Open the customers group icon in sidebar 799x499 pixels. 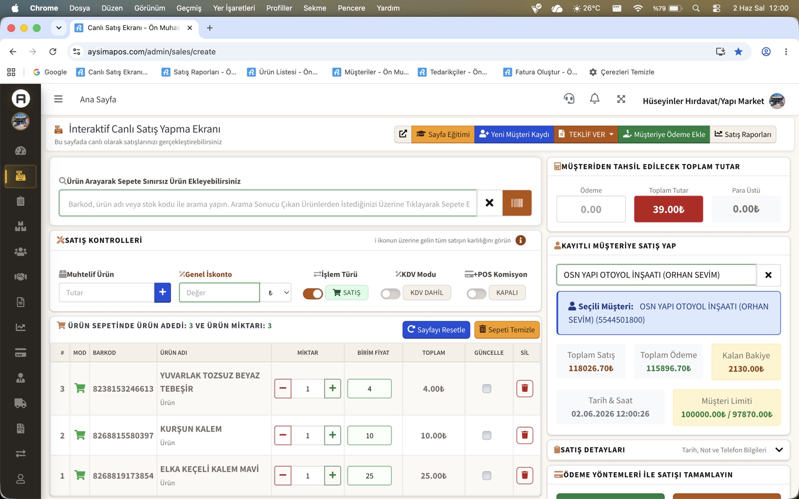point(20,252)
